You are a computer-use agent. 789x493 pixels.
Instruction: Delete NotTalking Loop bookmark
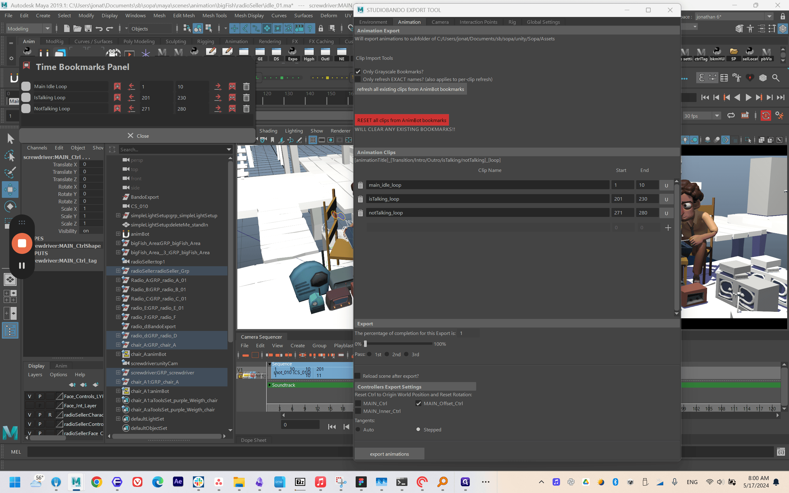246,108
